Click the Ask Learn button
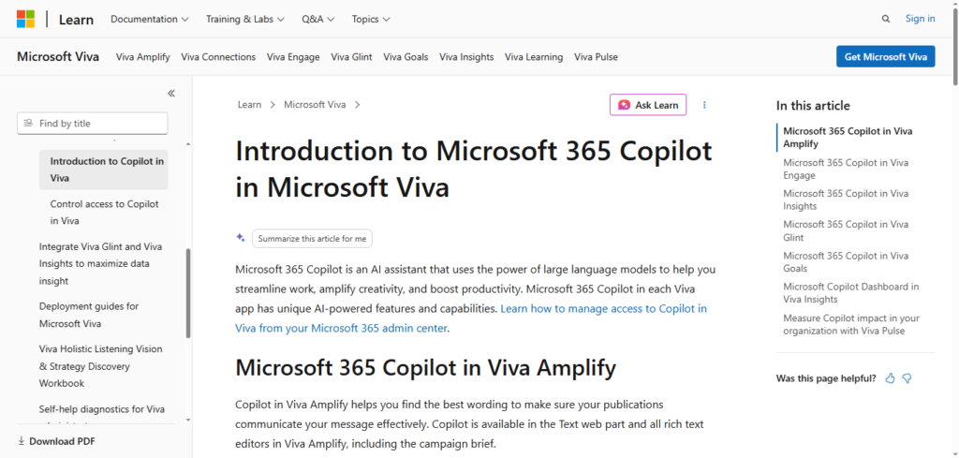Image resolution: width=959 pixels, height=458 pixels. click(x=648, y=105)
